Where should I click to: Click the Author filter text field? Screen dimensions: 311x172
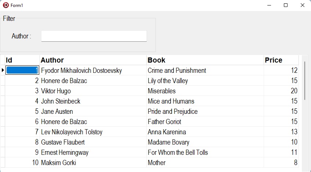tap(94, 36)
